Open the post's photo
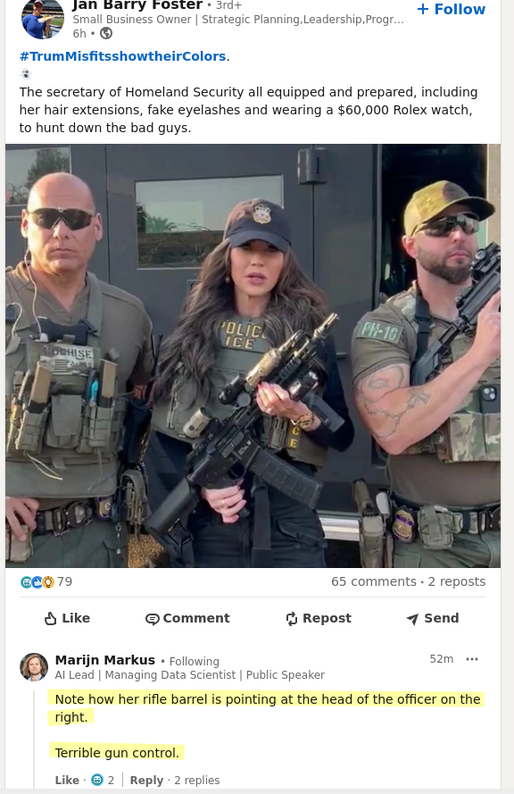514x794 pixels. click(x=253, y=355)
